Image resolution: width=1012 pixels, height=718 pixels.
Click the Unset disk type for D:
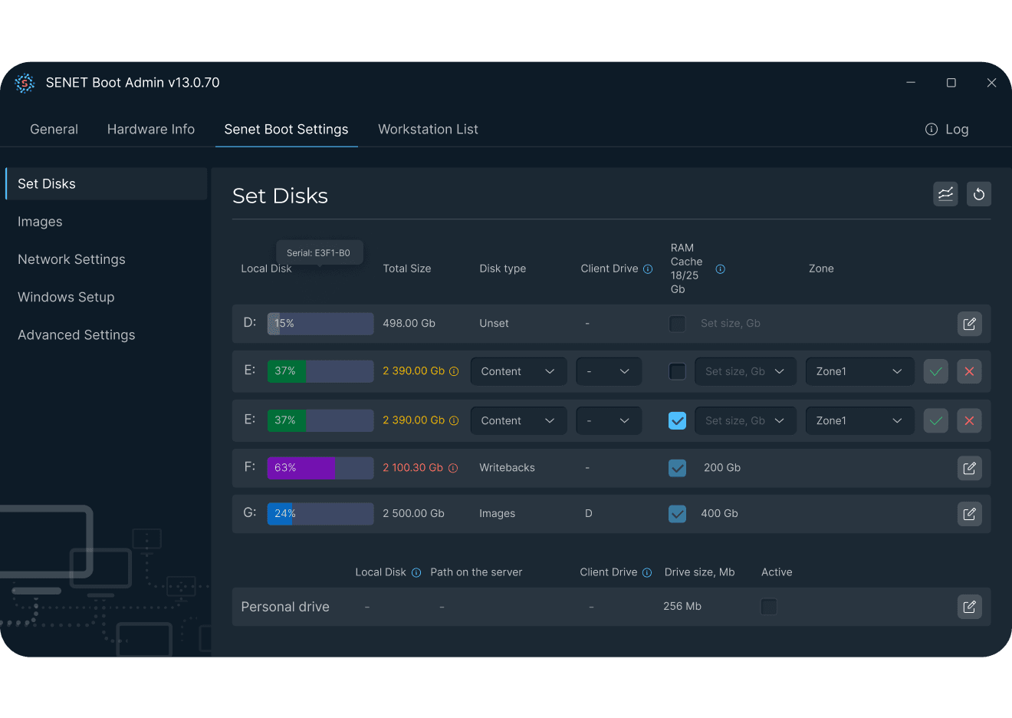[x=495, y=324]
